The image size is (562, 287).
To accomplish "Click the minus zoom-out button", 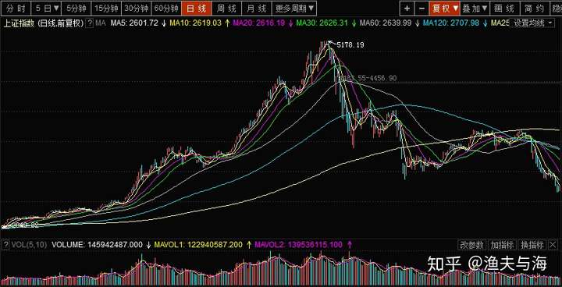I will coord(421,8).
